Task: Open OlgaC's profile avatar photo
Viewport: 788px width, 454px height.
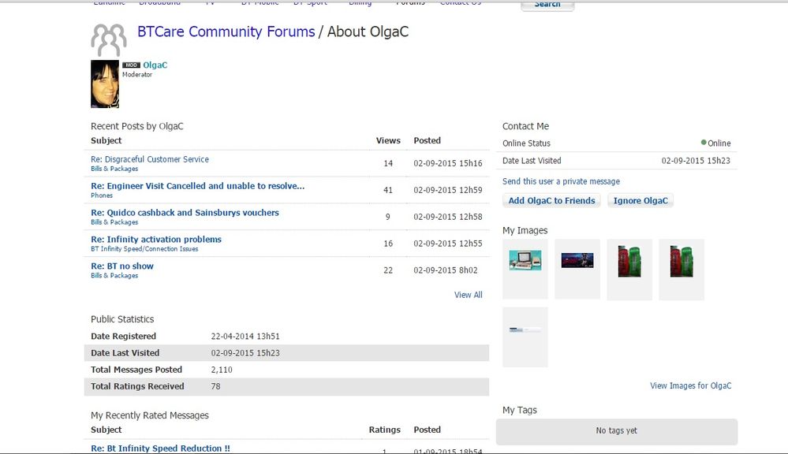Action: coord(105,84)
